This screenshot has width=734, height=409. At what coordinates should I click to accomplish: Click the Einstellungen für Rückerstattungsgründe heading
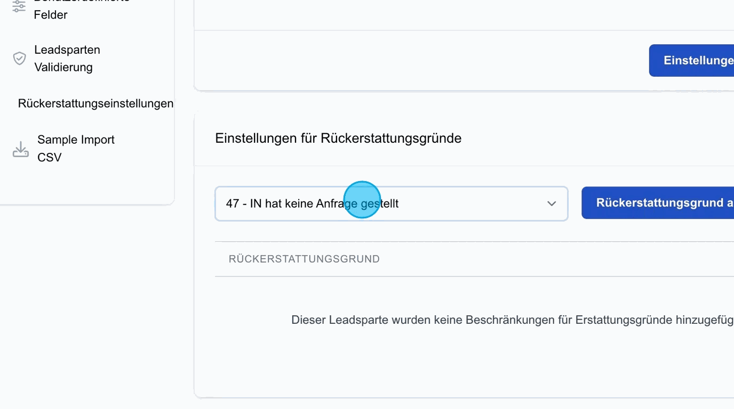pos(338,138)
